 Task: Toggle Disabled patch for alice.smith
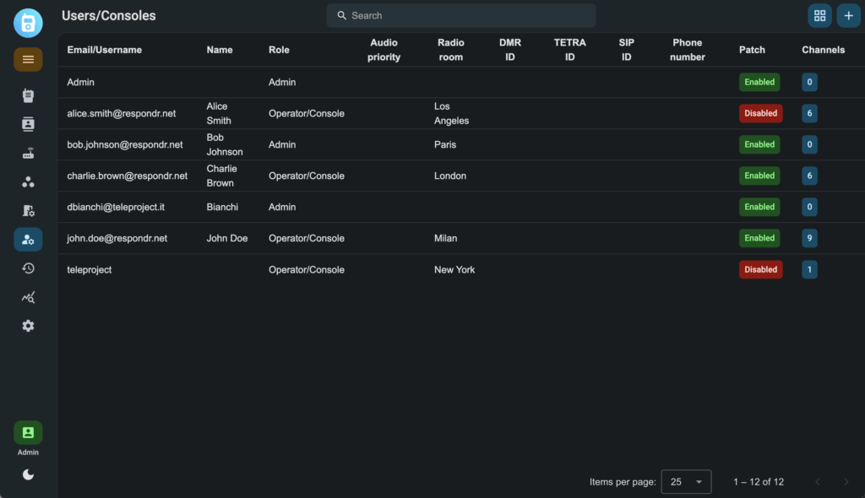760,113
